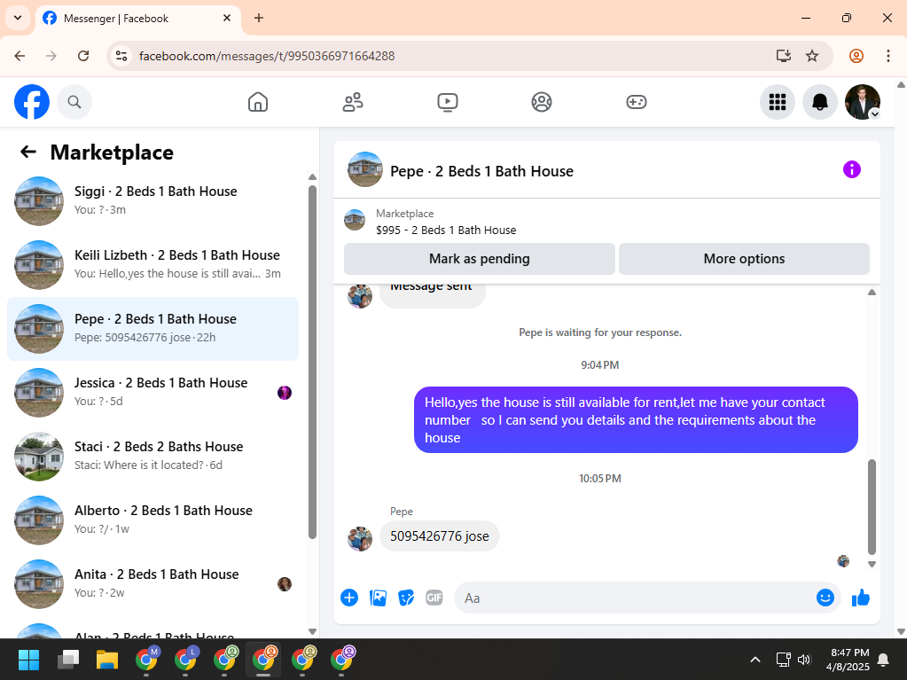Open Jessica 2 Beds 1 Bath conversation
Image resolution: width=907 pixels, height=680 pixels.
point(152,393)
